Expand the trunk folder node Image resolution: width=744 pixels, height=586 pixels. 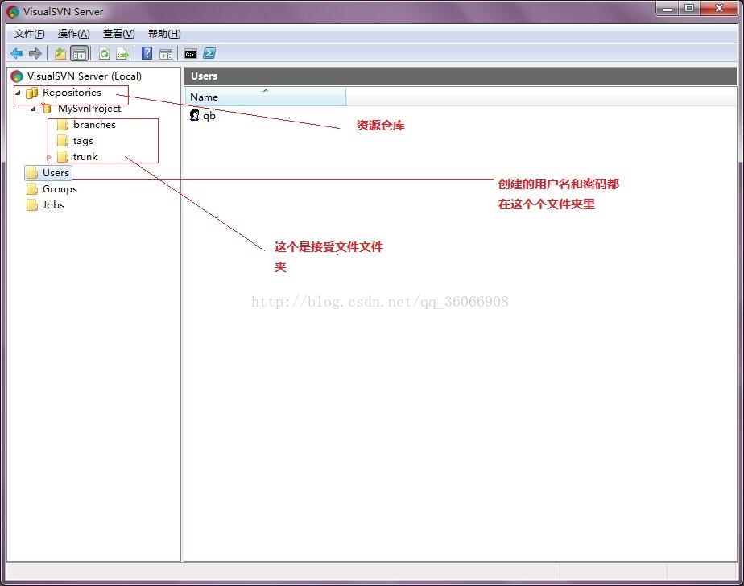[49, 157]
